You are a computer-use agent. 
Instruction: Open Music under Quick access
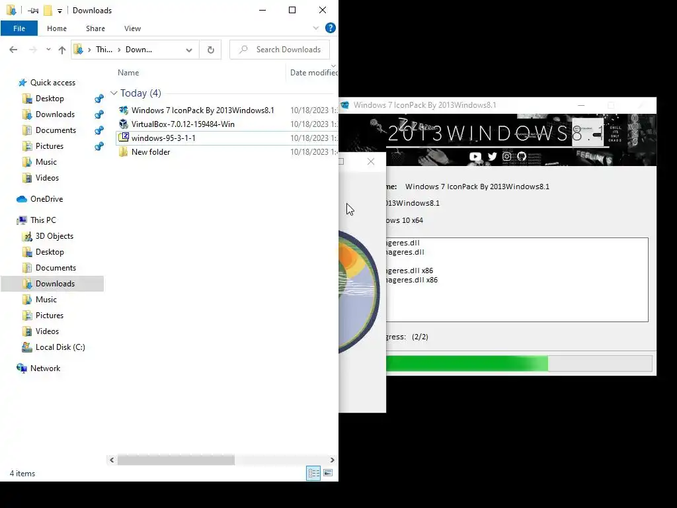[46, 162]
